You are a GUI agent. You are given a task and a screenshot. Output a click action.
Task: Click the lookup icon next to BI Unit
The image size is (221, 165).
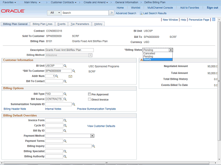coord(65,66)
